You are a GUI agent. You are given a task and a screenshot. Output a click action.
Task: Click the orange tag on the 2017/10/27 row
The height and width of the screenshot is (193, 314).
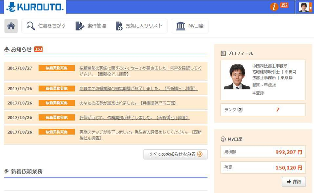pos(57,68)
